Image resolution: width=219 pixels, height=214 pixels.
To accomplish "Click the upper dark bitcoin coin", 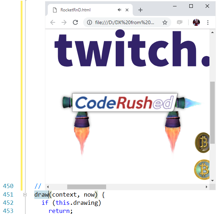I will (x=202, y=143).
